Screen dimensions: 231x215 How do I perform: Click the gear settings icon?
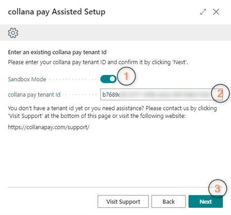(13, 33)
